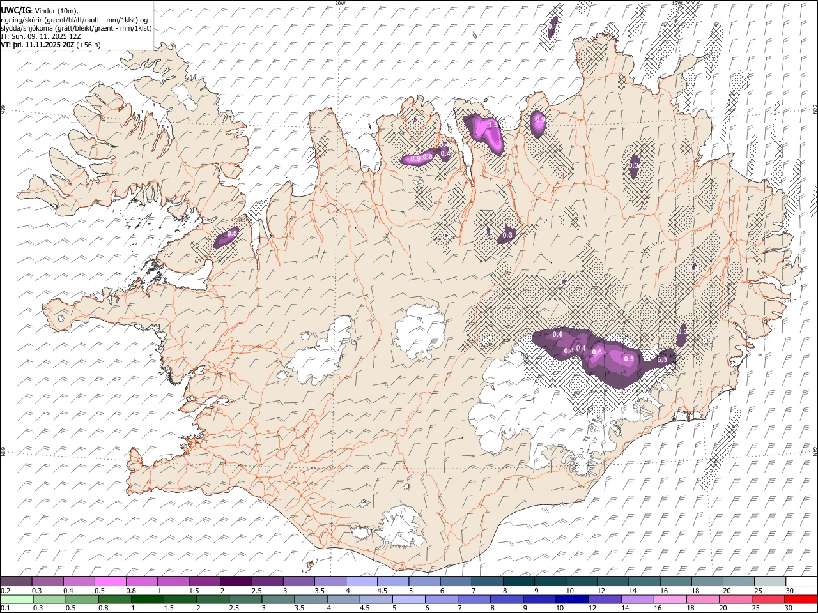Select the bright pink top-row swatch labeled 0.5
Screen dimensions: 818x613
pyautogui.click(x=110, y=581)
